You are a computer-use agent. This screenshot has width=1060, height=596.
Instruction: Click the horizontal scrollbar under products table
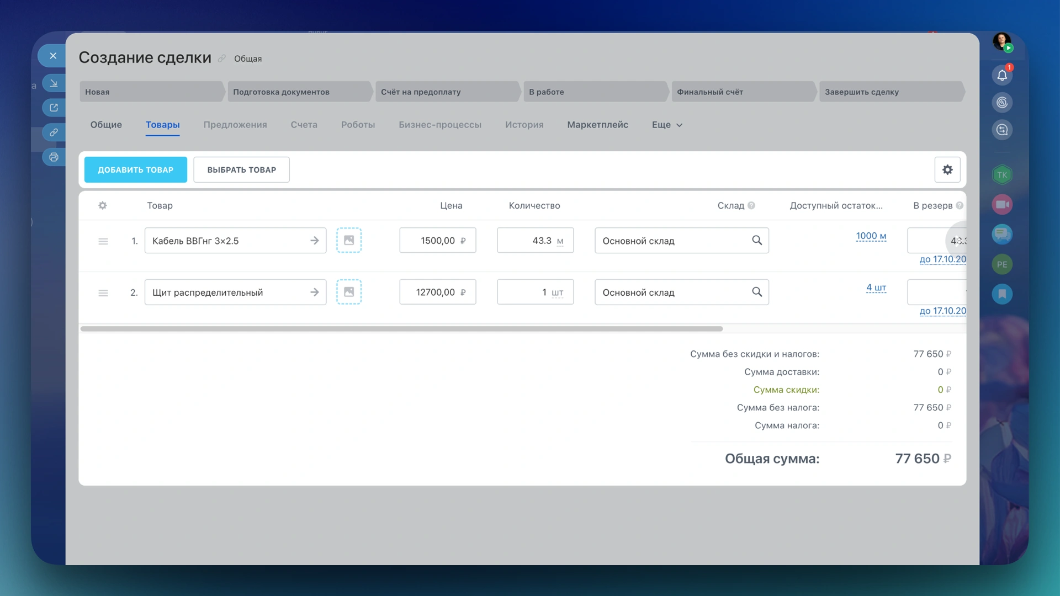point(401,329)
